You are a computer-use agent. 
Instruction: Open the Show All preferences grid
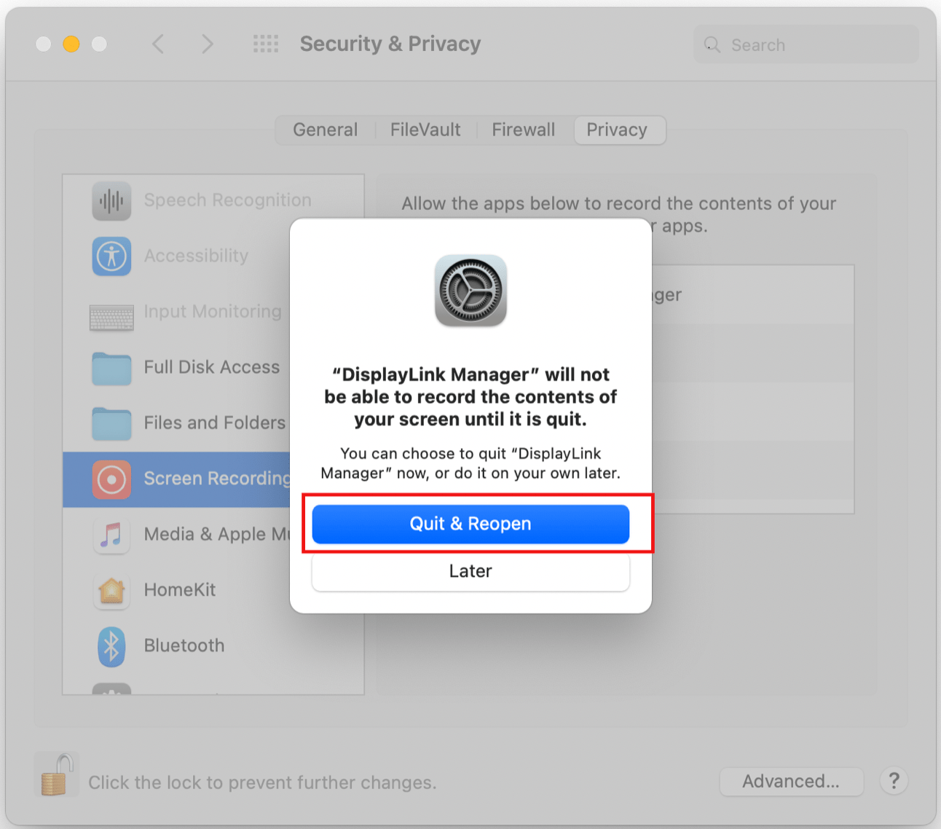(266, 44)
